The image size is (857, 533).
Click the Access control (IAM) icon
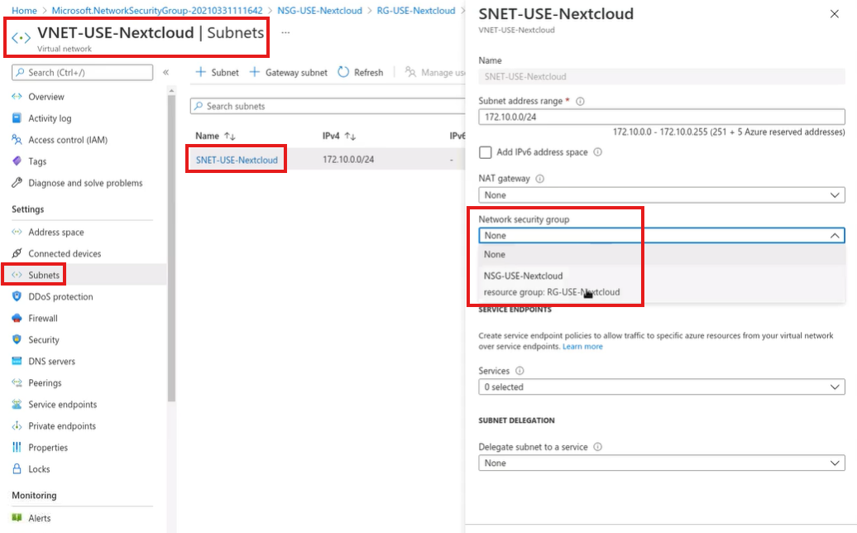(x=17, y=140)
